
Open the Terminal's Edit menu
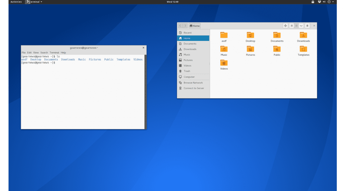pyautogui.click(x=29, y=53)
